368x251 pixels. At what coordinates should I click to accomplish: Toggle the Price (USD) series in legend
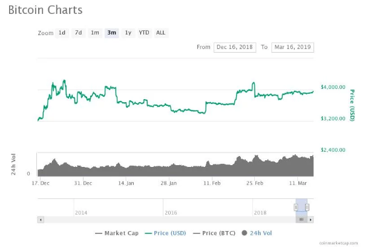coord(165,233)
